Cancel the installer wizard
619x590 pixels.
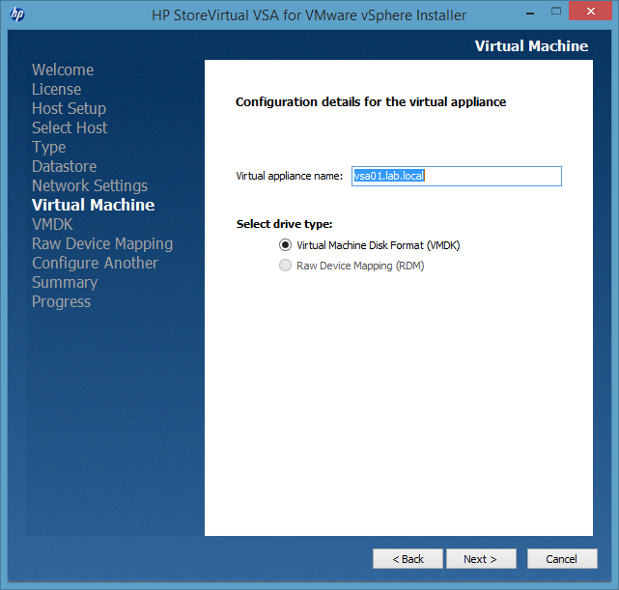pyautogui.click(x=562, y=559)
